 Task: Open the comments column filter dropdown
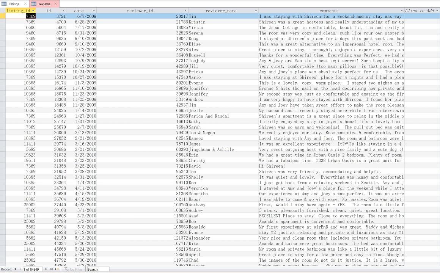point(402,11)
